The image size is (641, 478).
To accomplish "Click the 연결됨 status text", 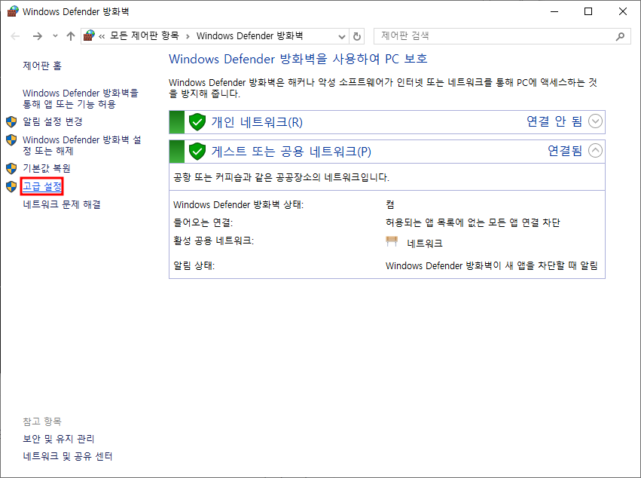I will click(565, 151).
